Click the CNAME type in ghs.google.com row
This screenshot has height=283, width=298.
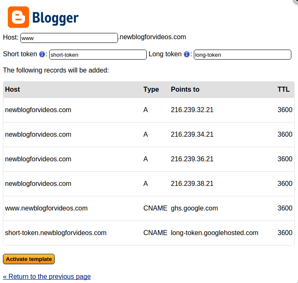coord(155,208)
